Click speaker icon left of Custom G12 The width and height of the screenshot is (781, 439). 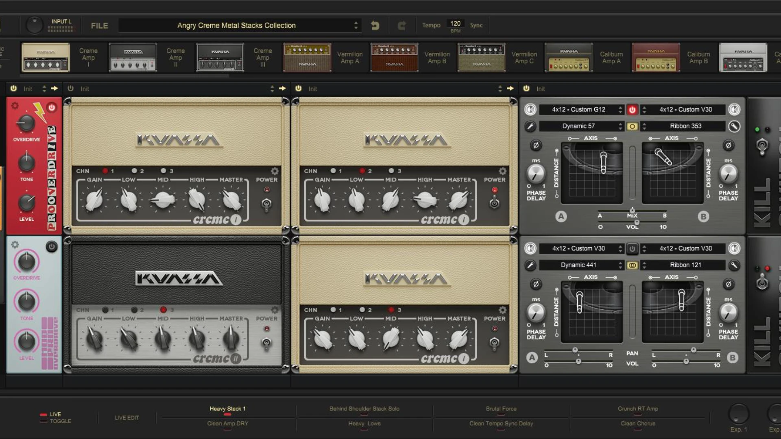click(x=530, y=109)
